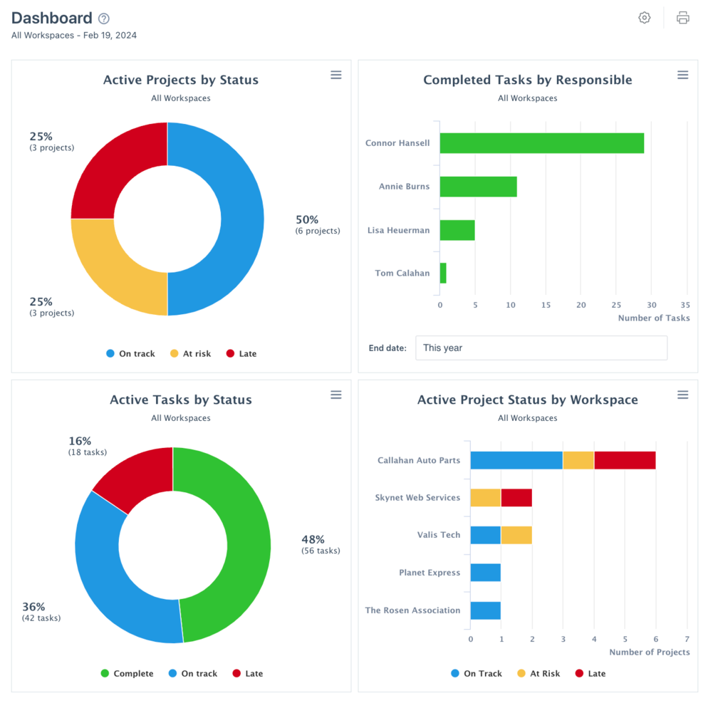Click Valis Tech blue On Track segment
Image resolution: width=713 pixels, height=703 pixels.
click(x=485, y=535)
